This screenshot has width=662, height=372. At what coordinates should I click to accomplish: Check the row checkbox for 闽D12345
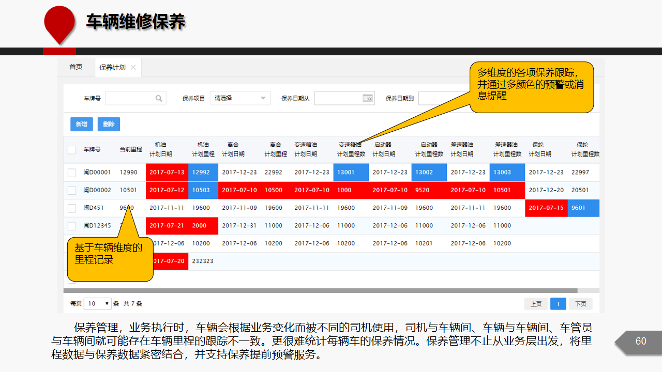(72, 226)
